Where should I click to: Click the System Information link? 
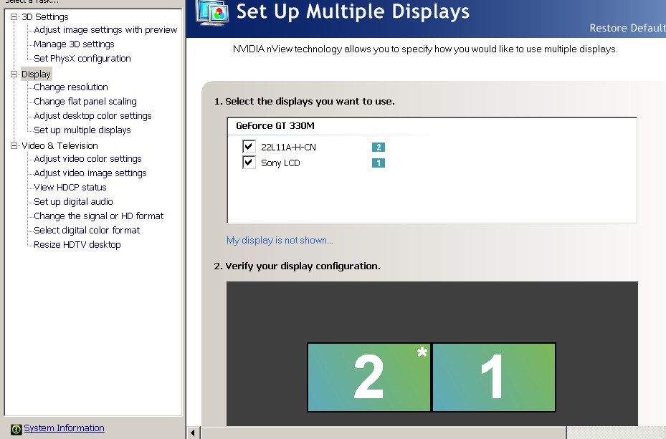[64, 428]
